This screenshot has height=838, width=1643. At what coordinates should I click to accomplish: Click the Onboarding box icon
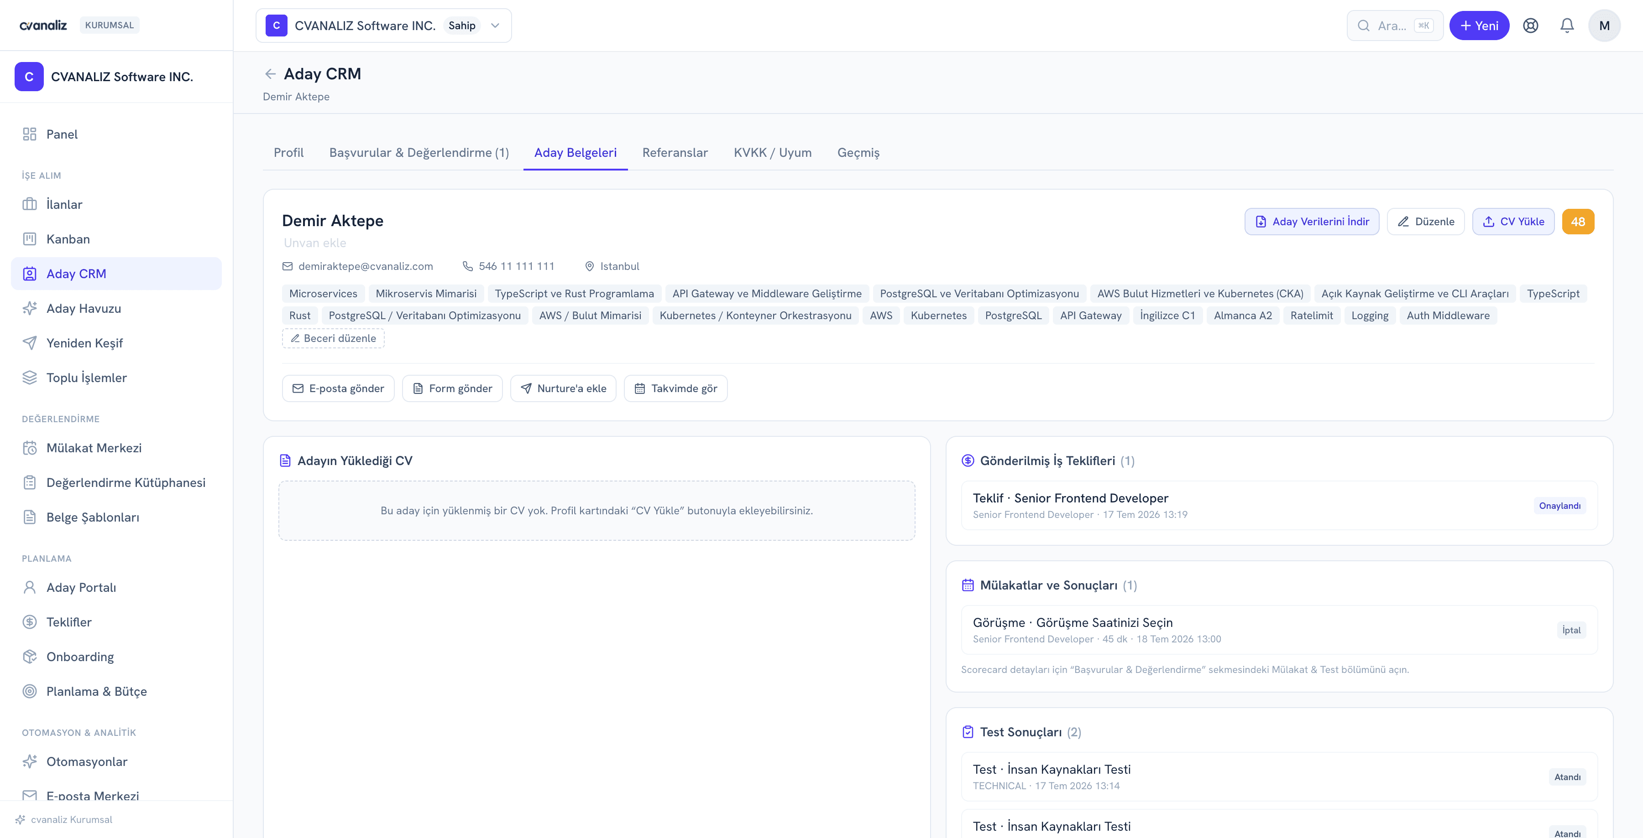pos(29,657)
